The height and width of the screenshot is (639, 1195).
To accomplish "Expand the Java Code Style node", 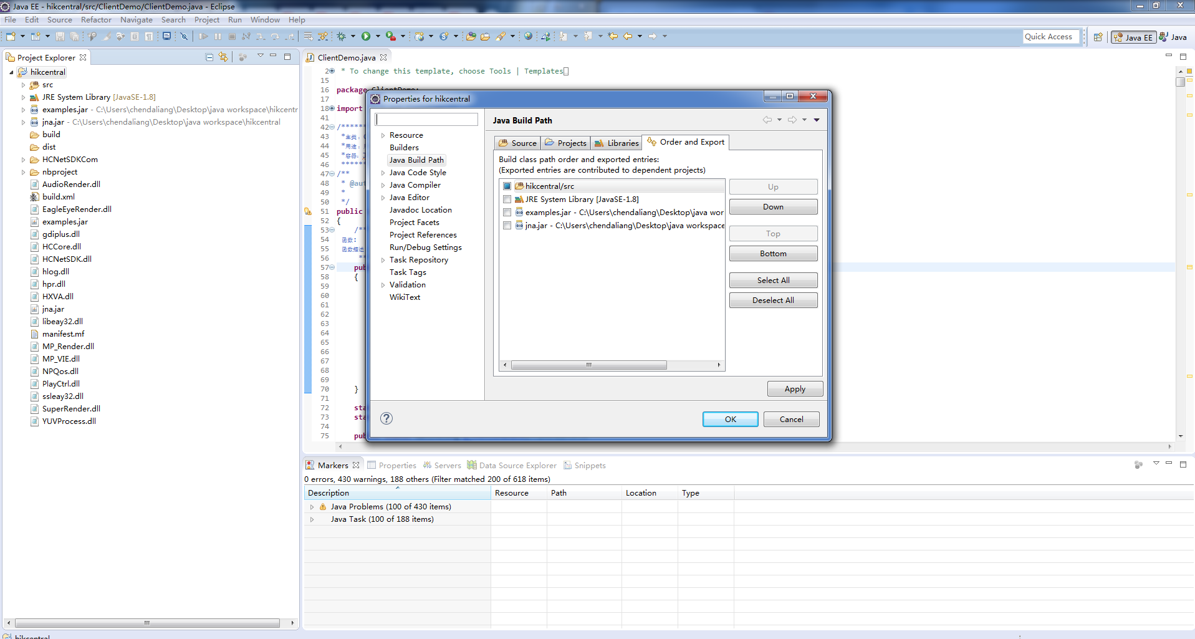I will 383,173.
